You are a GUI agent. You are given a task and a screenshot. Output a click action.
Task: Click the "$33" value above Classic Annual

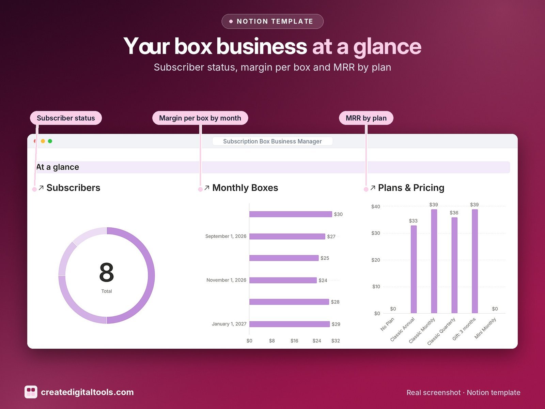[x=413, y=221]
